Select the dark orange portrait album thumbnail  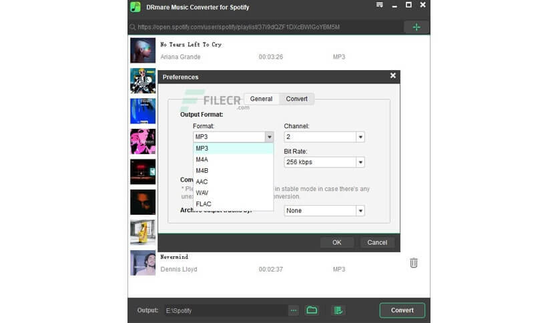(143, 202)
